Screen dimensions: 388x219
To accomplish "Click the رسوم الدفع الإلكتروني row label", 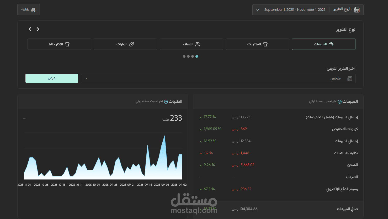I will click(342, 189).
